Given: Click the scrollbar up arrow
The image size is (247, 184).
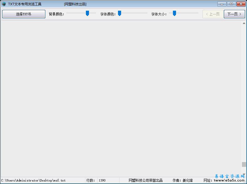Looking at the screenshot, I should pyautogui.click(x=244, y=24).
